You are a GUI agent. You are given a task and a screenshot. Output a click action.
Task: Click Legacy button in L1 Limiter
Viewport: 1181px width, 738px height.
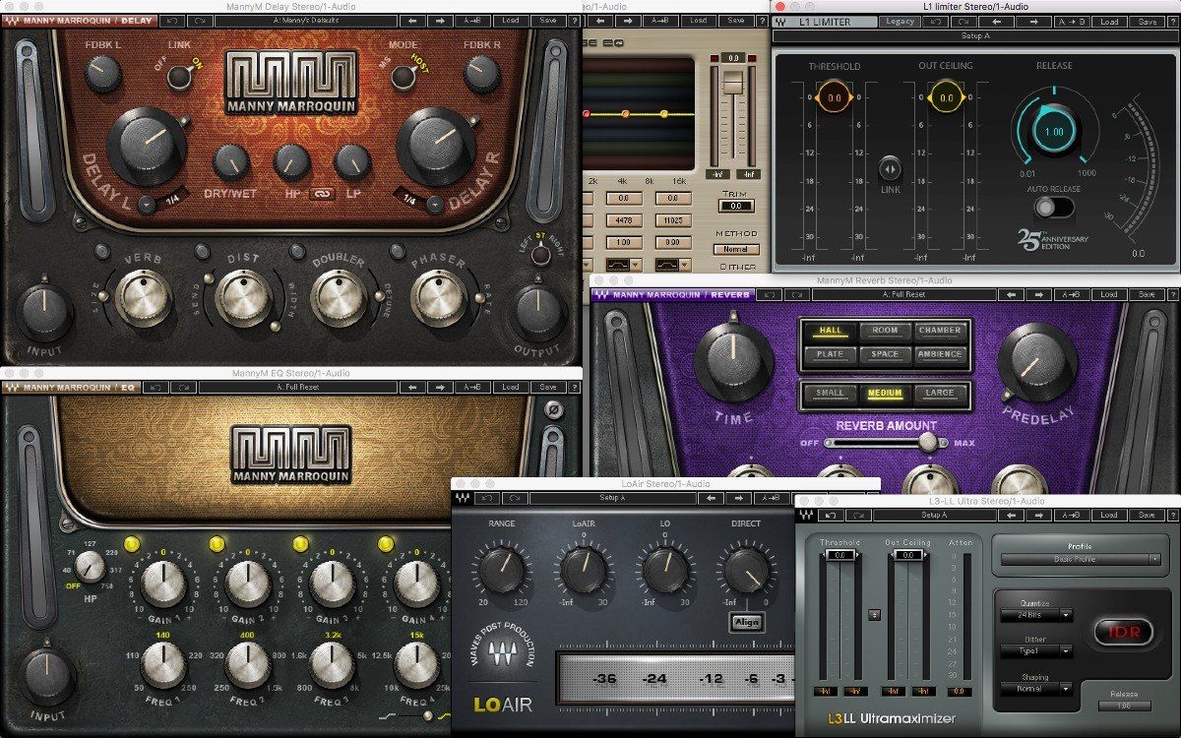tap(900, 22)
